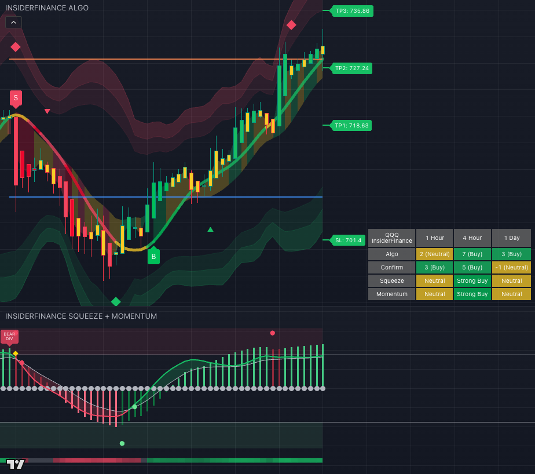The image size is (535, 474).
Task: Select the green diamond at chart bottom
Action: (116, 301)
